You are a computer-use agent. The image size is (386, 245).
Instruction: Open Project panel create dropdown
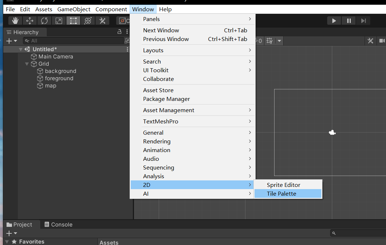pos(11,233)
